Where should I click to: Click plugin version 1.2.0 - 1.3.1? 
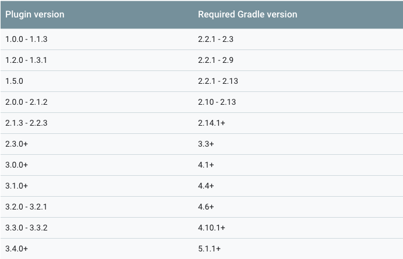click(26, 60)
